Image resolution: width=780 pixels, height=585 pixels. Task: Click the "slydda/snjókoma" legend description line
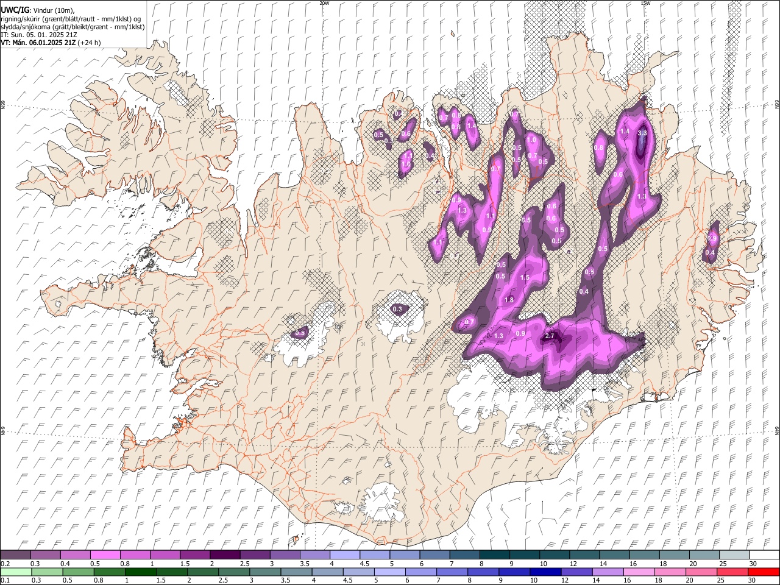[73, 27]
